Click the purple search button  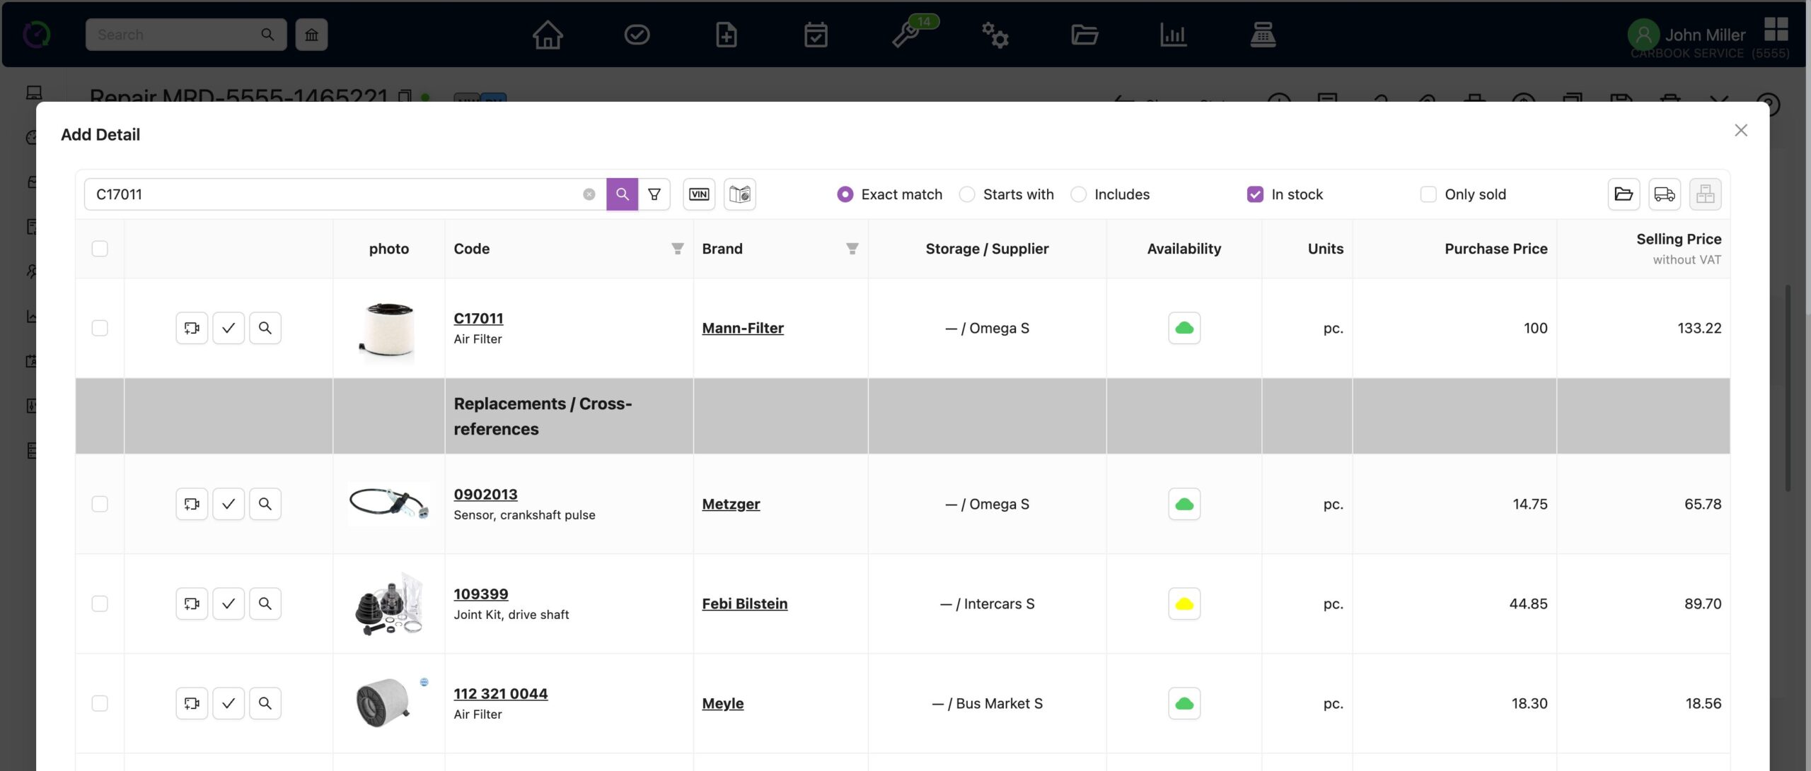pyautogui.click(x=622, y=194)
